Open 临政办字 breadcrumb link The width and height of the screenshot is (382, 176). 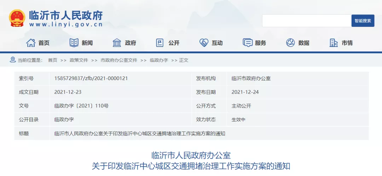click(159, 60)
